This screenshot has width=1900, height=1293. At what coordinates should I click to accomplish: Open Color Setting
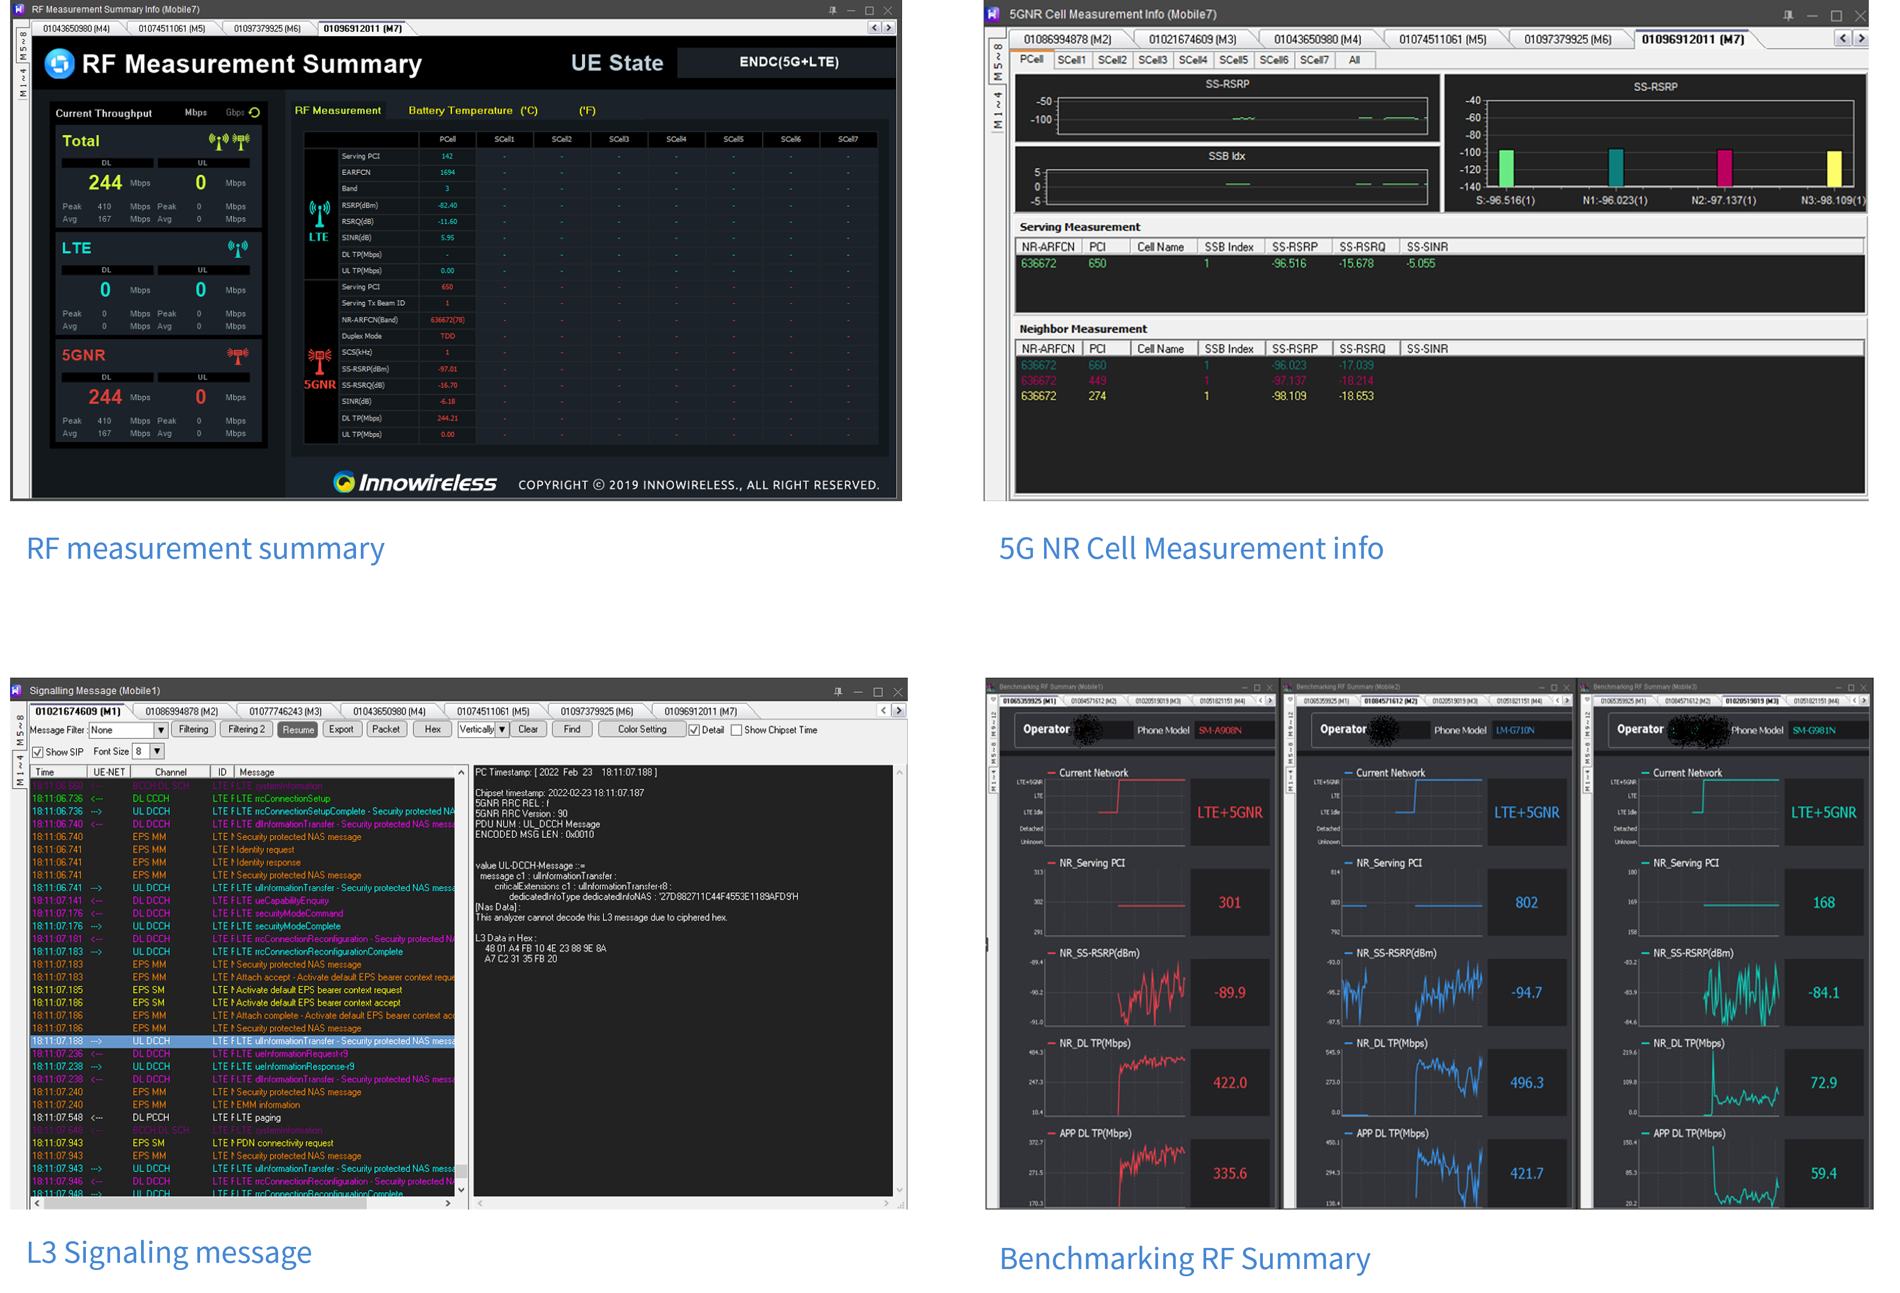(x=642, y=730)
